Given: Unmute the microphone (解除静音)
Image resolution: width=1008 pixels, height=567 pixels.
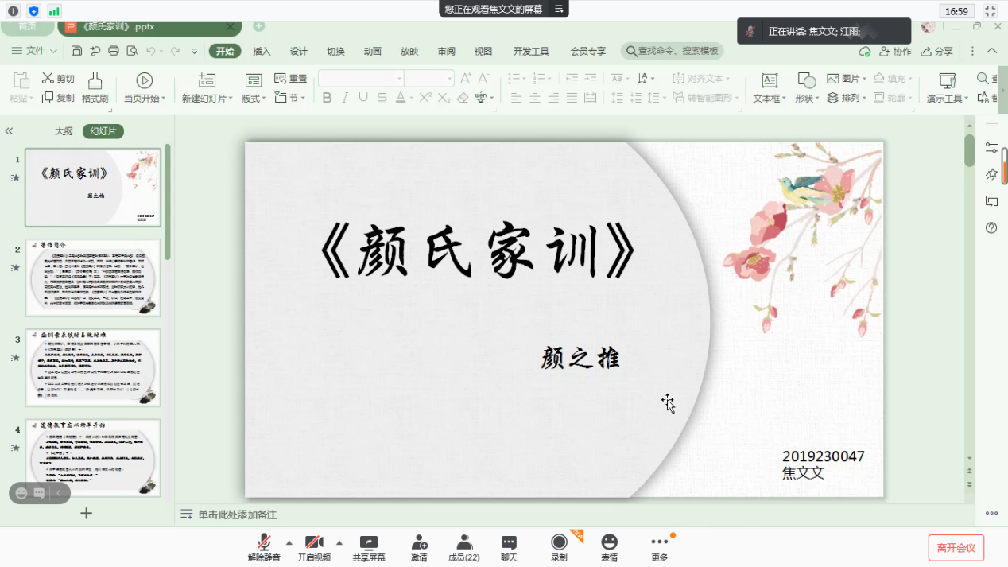Looking at the screenshot, I should 264,543.
